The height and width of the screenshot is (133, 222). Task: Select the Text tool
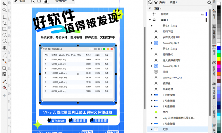point(4,48)
